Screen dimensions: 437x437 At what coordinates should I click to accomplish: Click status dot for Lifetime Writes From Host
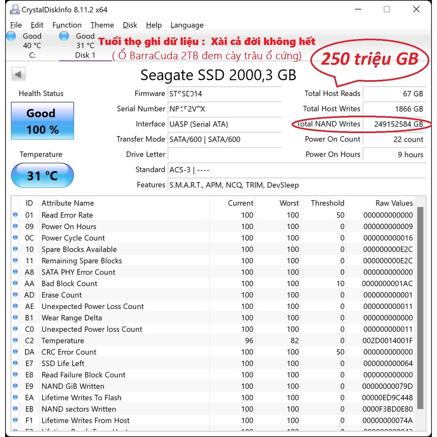15,420
